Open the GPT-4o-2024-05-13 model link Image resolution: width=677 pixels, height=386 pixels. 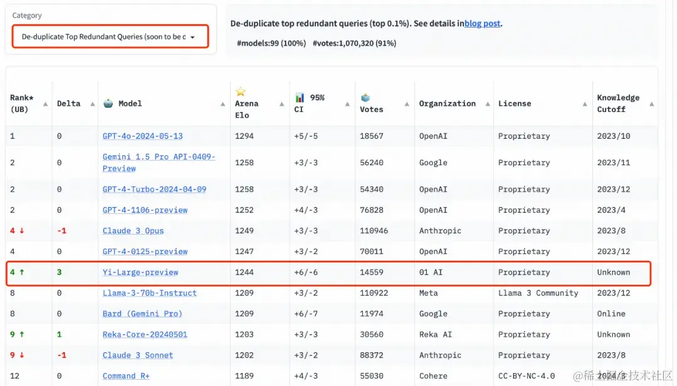click(142, 136)
